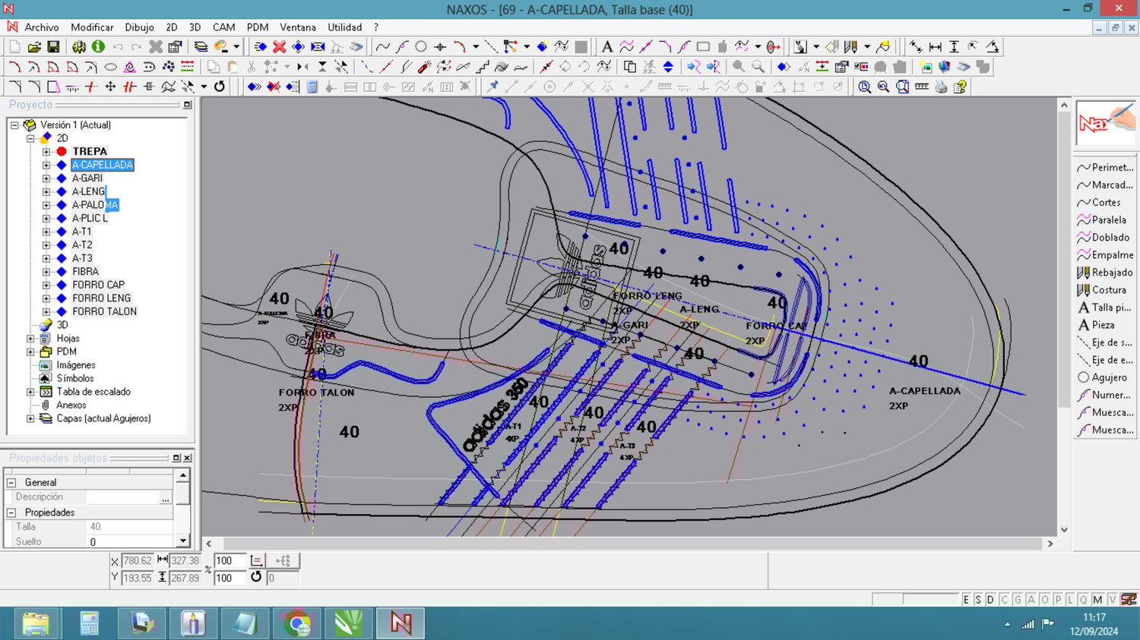Click the blue pushpin icon

coord(492,87)
